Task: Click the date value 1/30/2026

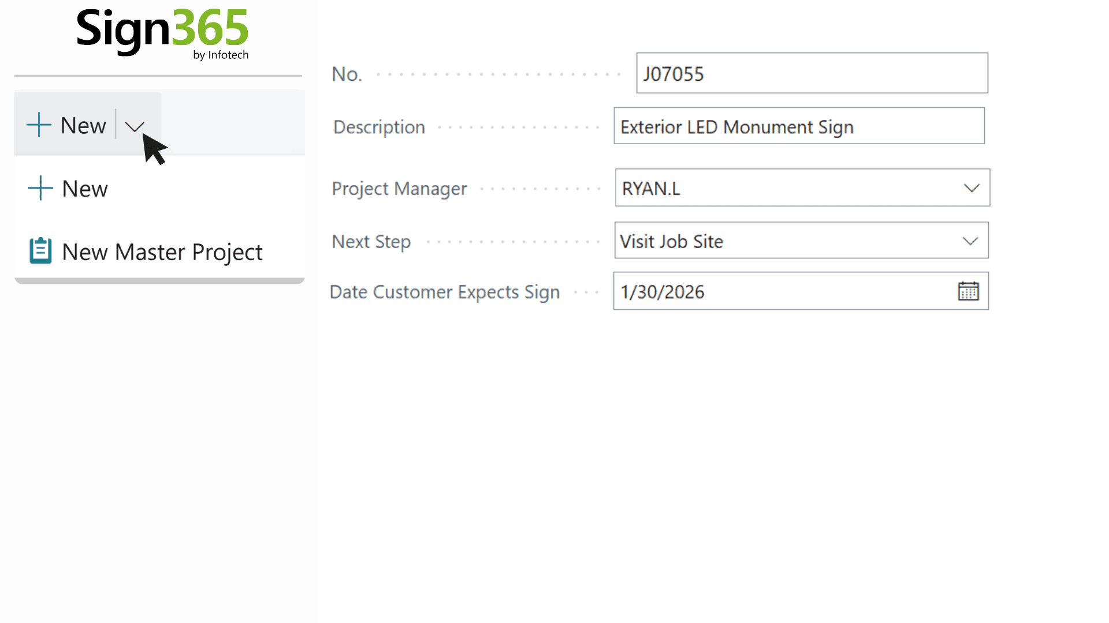Action: pyautogui.click(x=663, y=292)
